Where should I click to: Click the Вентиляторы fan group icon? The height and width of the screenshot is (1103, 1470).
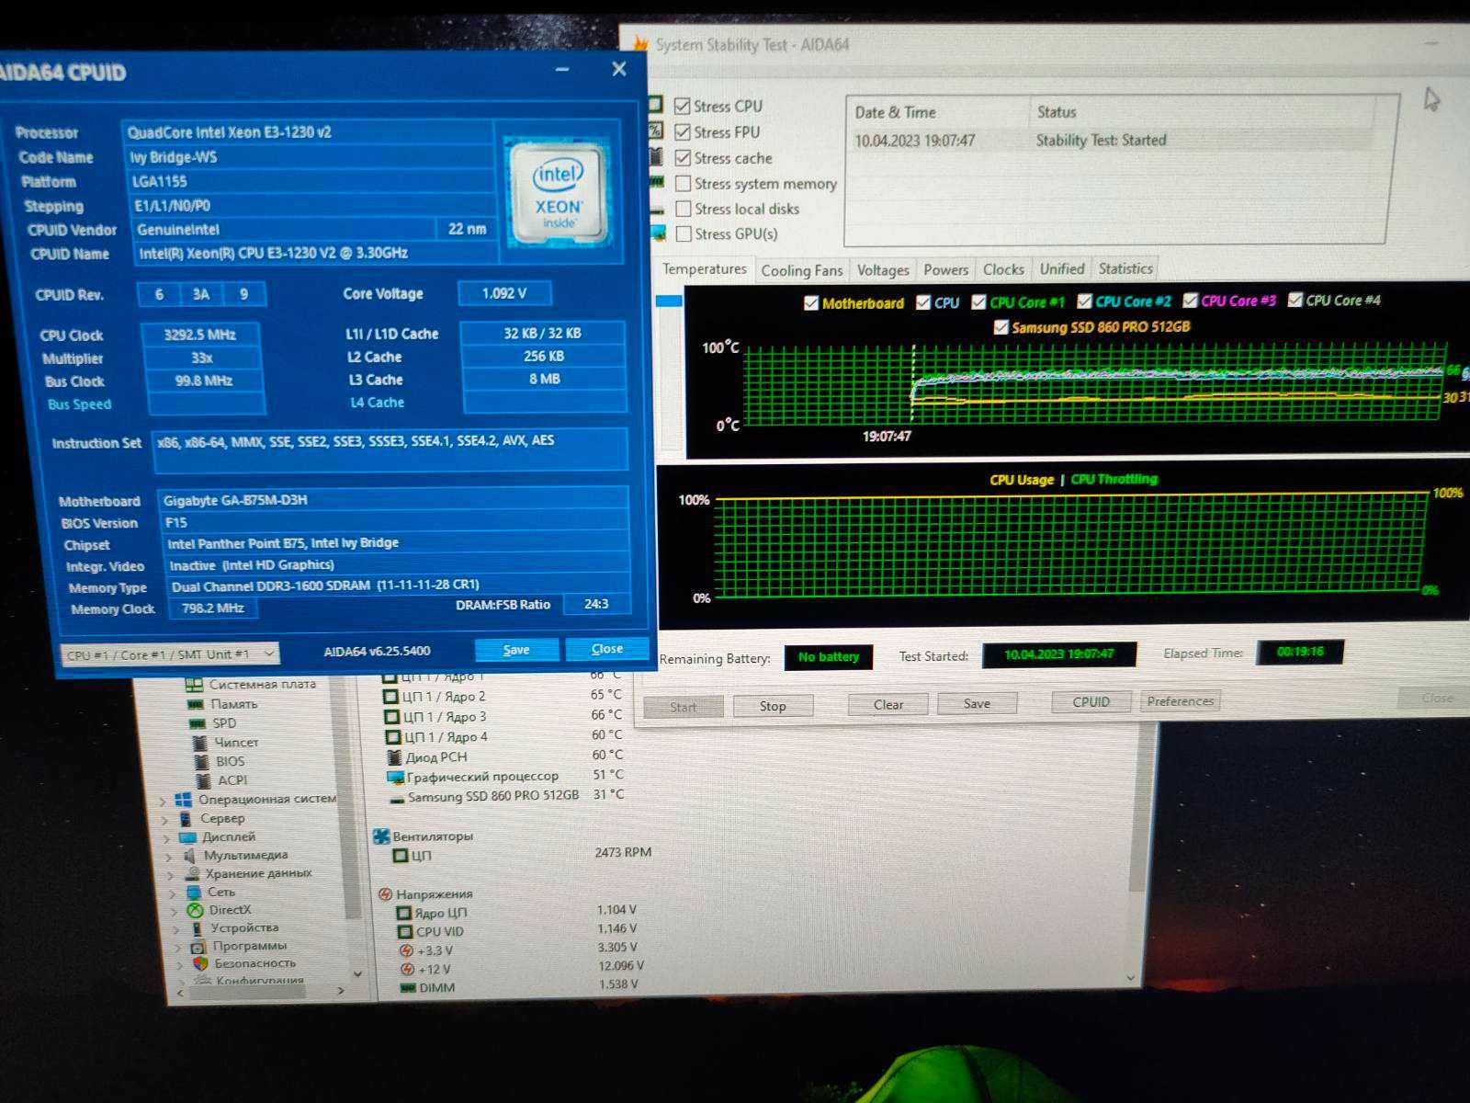380,836
